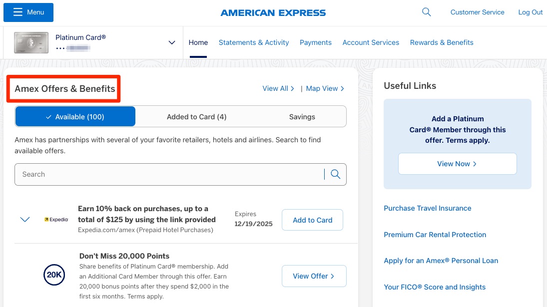
Task: Open the site search magnifying glass icon
Action: pyautogui.click(x=426, y=11)
